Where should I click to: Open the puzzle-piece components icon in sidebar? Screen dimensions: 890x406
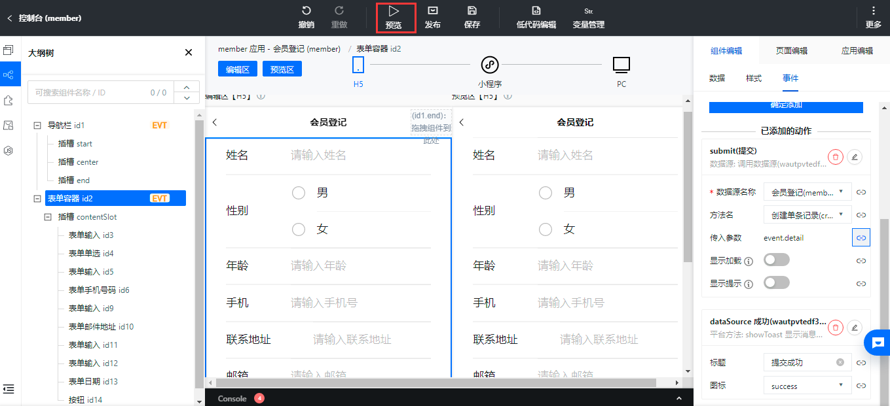9,100
